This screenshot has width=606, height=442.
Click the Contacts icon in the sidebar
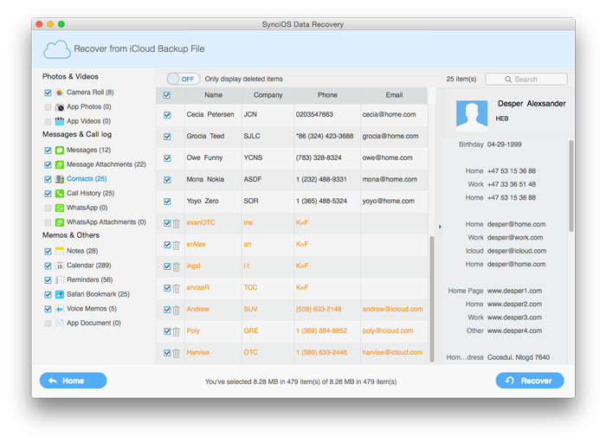(60, 179)
